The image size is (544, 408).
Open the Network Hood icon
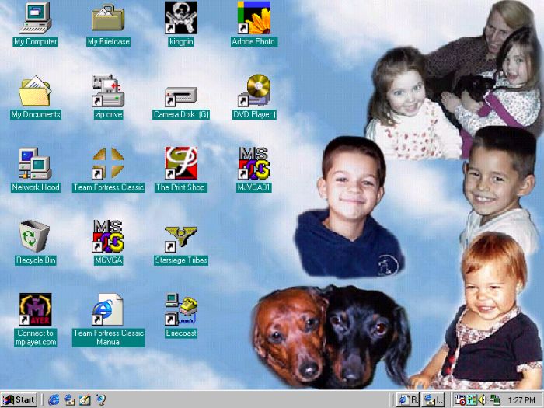click(35, 164)
